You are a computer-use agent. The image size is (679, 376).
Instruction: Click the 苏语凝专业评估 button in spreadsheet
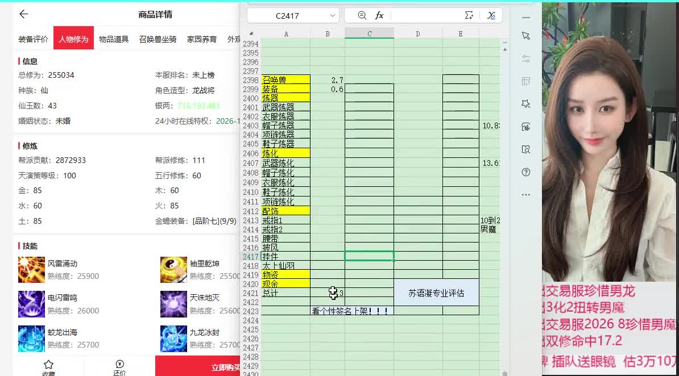(436, 293)
